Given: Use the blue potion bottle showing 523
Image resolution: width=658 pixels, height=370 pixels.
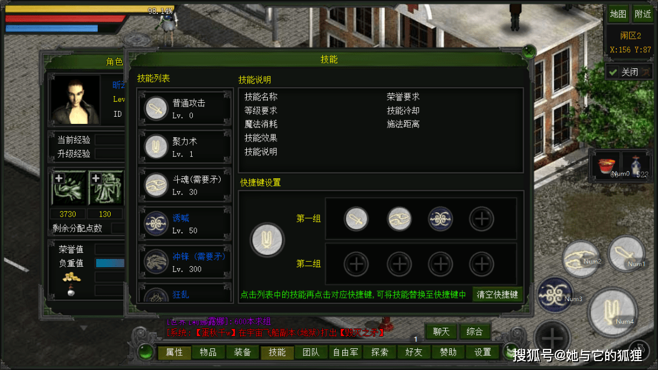Looking at the screenshot, I should [x=636, y=166].
